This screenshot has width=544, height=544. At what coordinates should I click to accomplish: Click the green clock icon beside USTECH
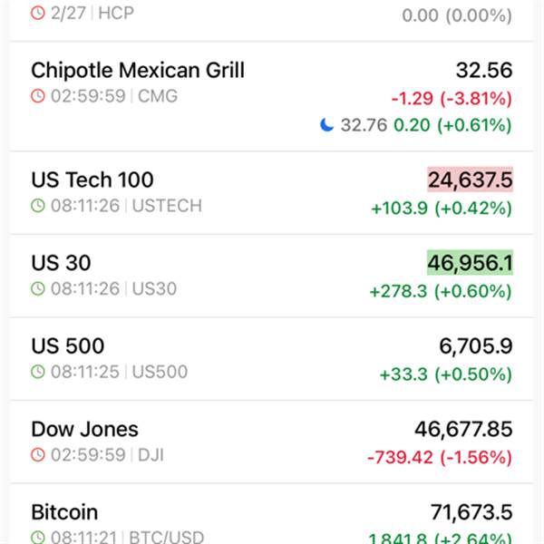tap(37, 206)
